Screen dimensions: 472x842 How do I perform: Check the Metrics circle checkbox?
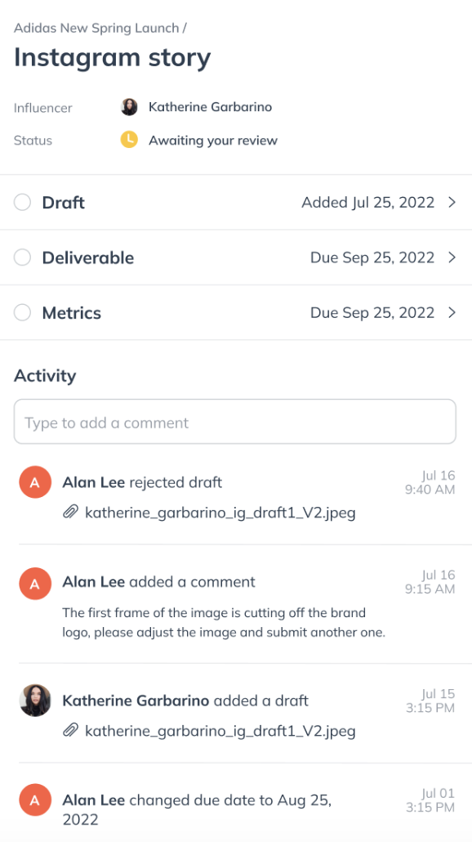tap(23, 312)
